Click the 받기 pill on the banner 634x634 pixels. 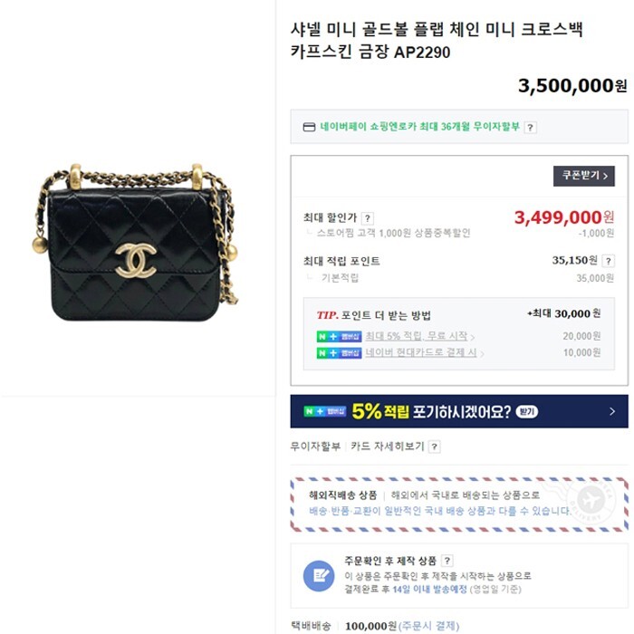point(527,411)
